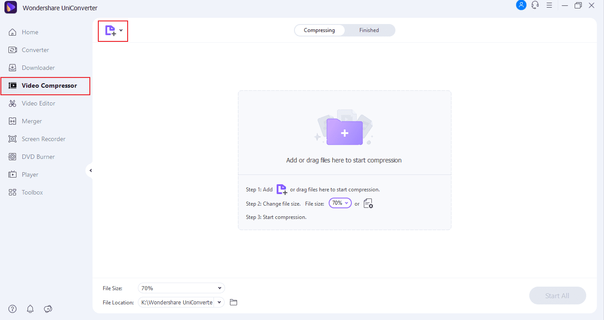Image resolution: width=604 pixels, height=320 pixels.
Task: Open the user account profile icon
Action: pyautogui.click(x=521, y=5)
